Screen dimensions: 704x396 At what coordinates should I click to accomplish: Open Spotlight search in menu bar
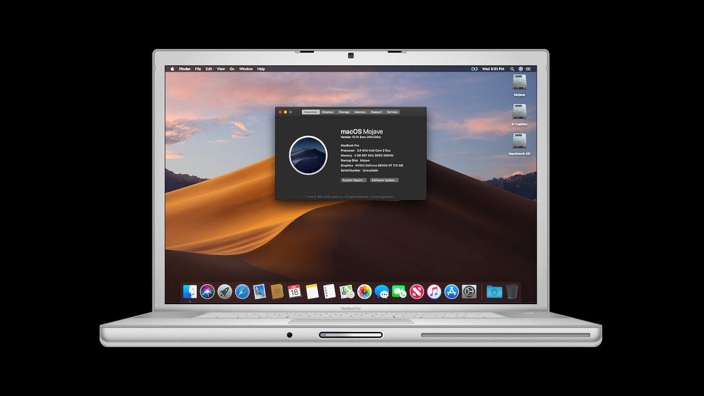[x=513, y=69]
